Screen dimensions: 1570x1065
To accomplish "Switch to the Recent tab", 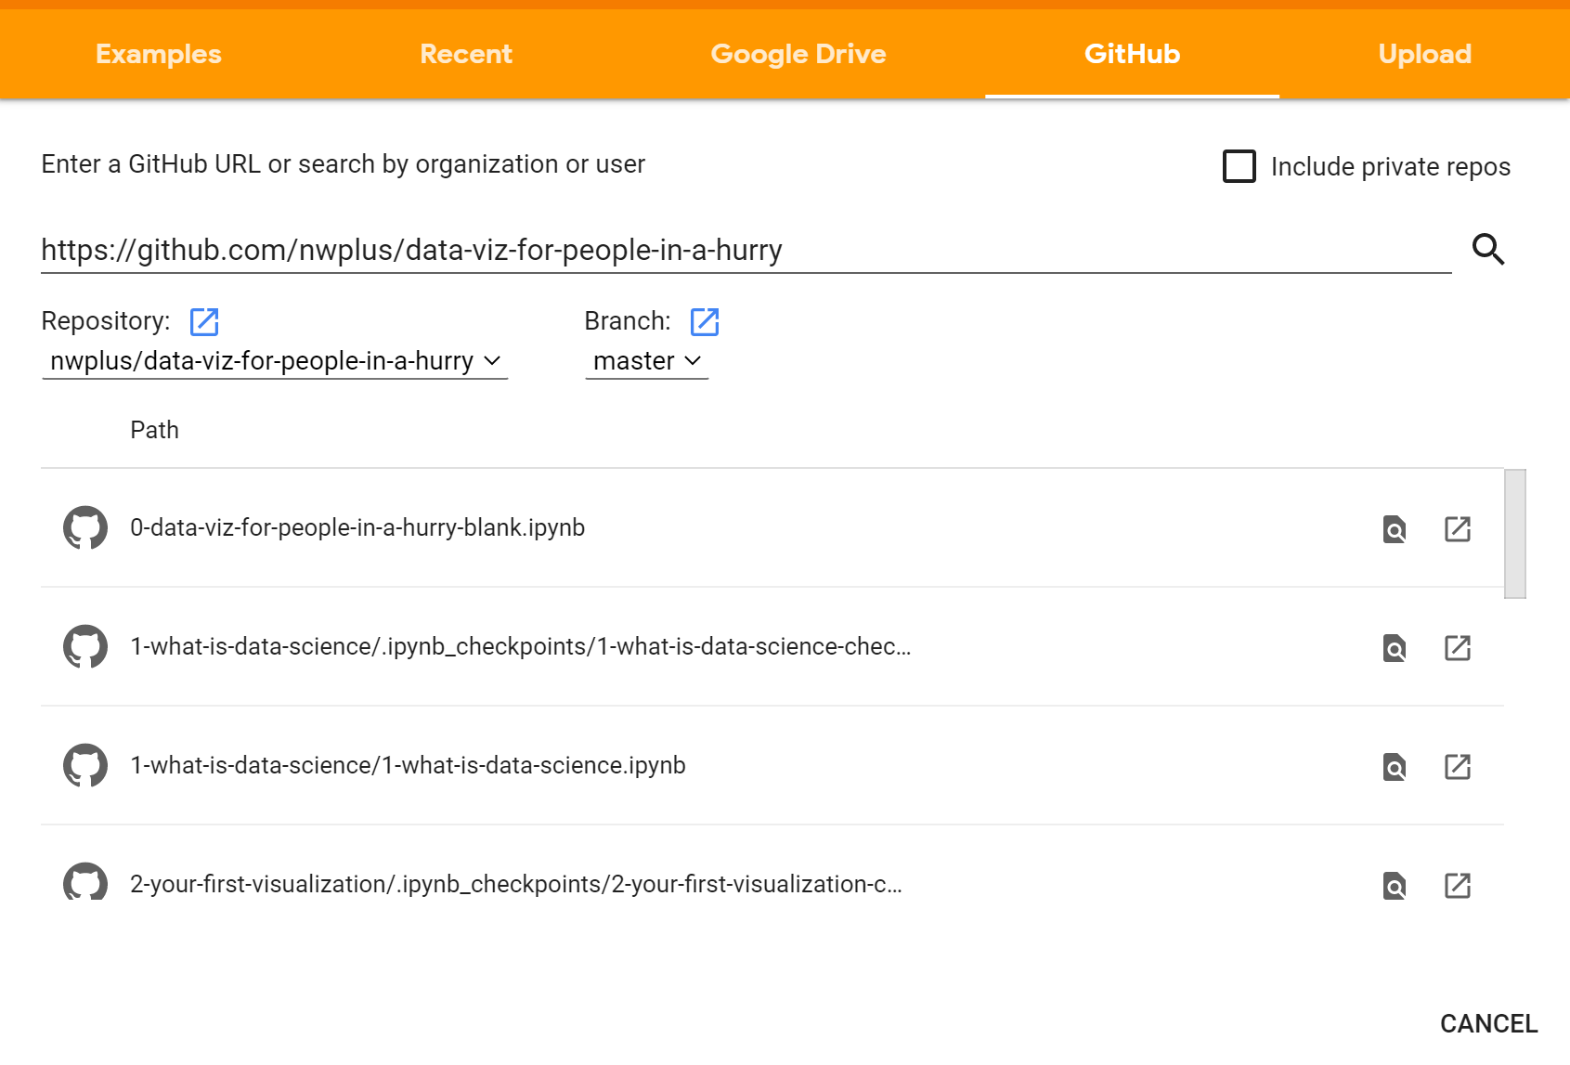I will coord(466,54).
